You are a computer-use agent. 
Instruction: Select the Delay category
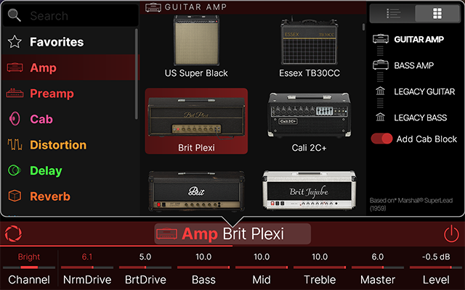click(70, 170)
